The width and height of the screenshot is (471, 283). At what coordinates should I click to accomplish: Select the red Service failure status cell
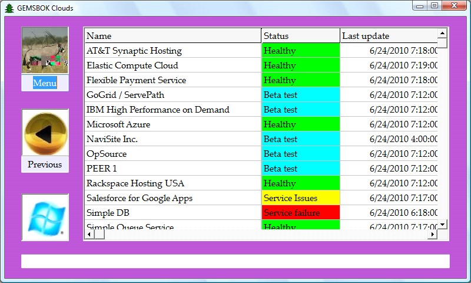pyautogui.click(x=300, y=213)
